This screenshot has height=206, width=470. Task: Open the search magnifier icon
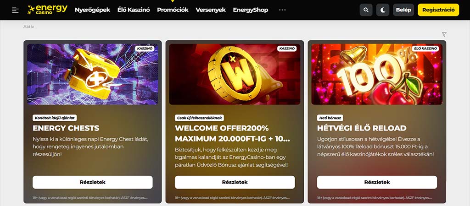pos(366,10)
